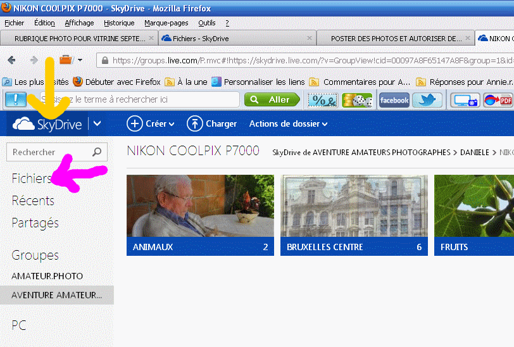
Task: Open the ANIMAUX folder thumbnail
Action: click(x=200, y=215)
